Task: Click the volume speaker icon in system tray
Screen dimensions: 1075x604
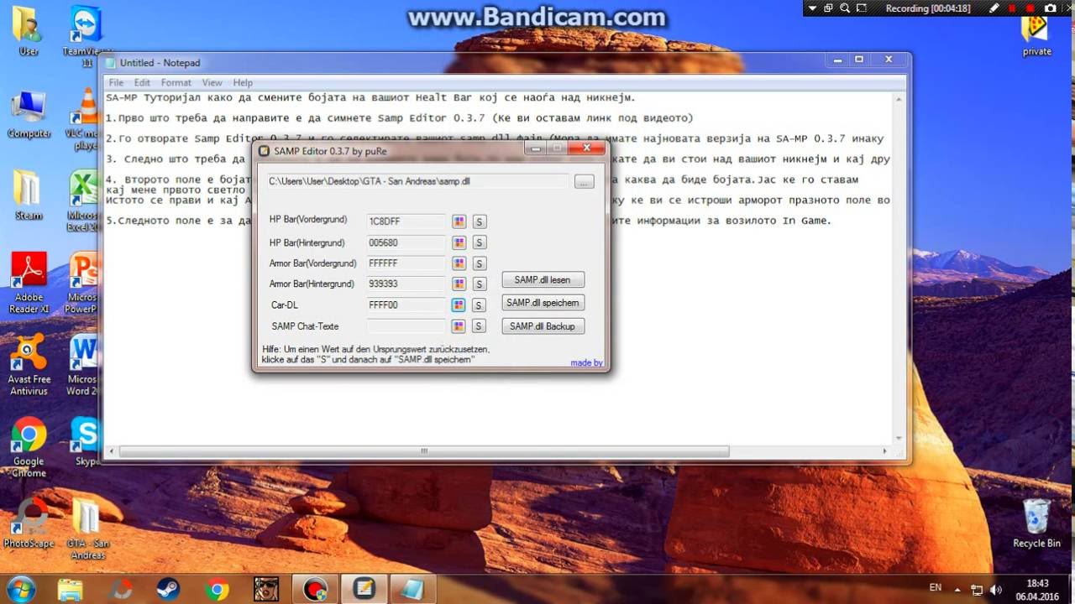Action: click(998, 590)
